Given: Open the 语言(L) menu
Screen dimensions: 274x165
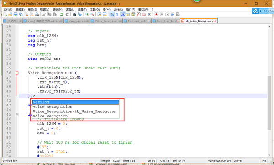Looking at the screenshot, I should click(70, 10).
